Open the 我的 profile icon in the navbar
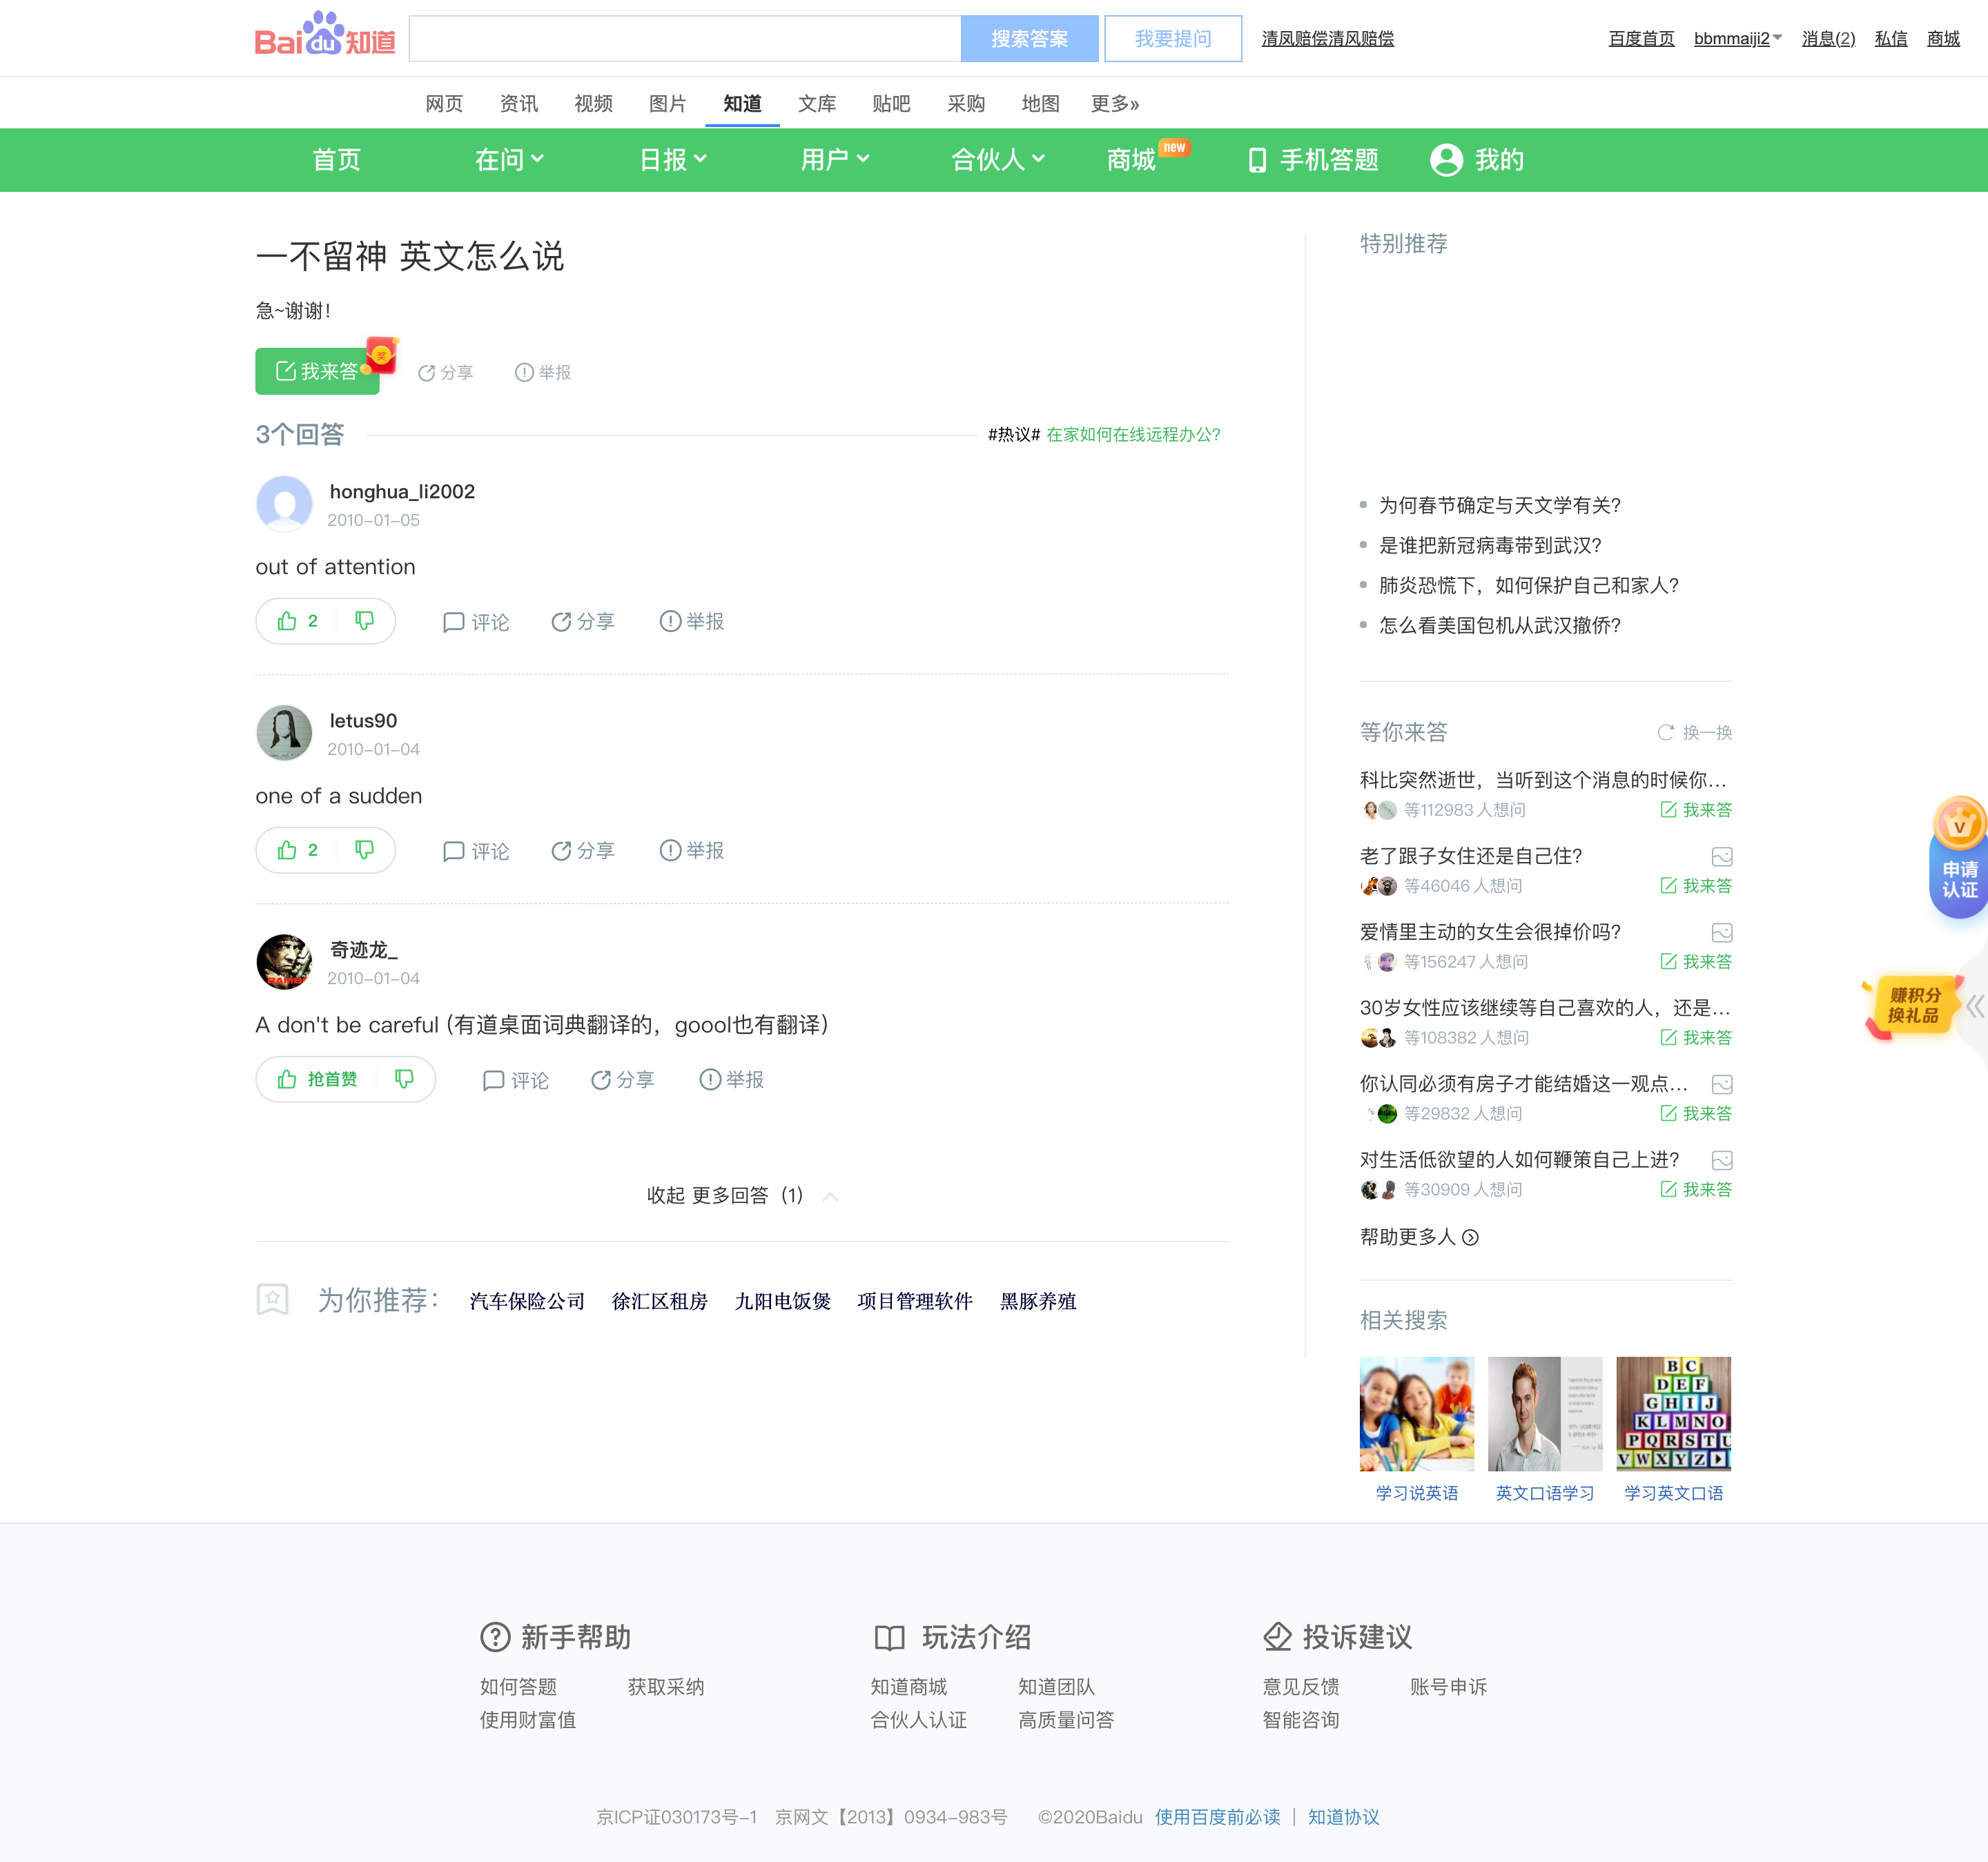Viewport: 1988px width, 1862px height. (x=1447, y=159)
